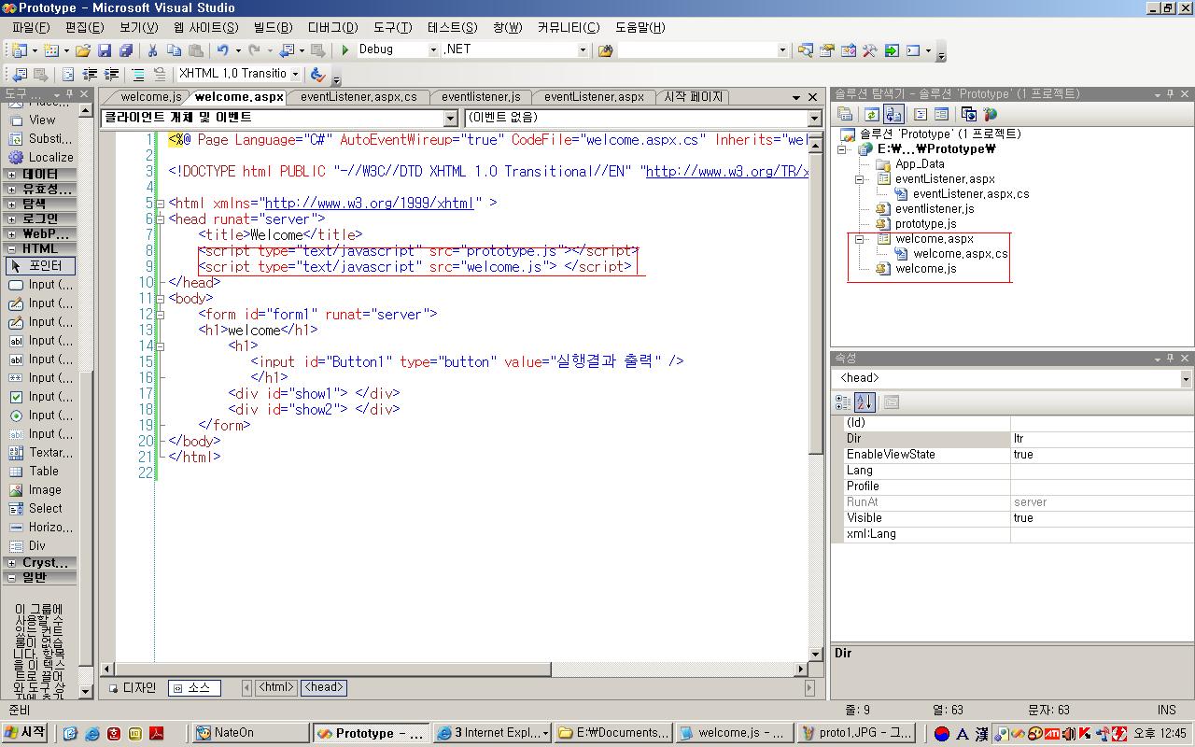The height and width of the screenshot is (747, 1195).
Task: Collapse the HTML toolbox section
Action: tap(11, 249)
